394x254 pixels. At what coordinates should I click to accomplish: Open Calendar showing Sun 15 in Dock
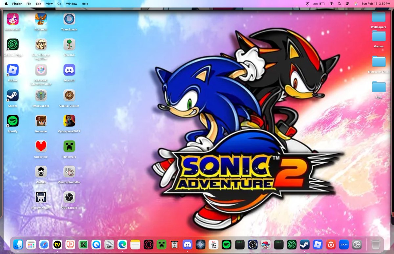[213, 244]
